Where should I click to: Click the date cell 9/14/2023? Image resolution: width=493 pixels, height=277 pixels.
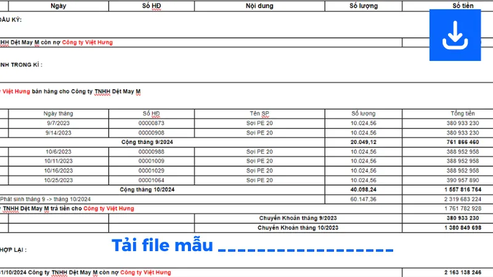click(x=58, y=133)
